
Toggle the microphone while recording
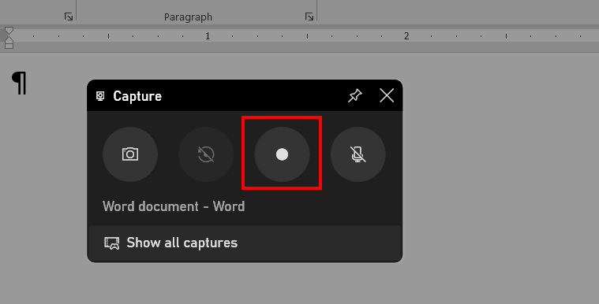[x=358, y=154]
